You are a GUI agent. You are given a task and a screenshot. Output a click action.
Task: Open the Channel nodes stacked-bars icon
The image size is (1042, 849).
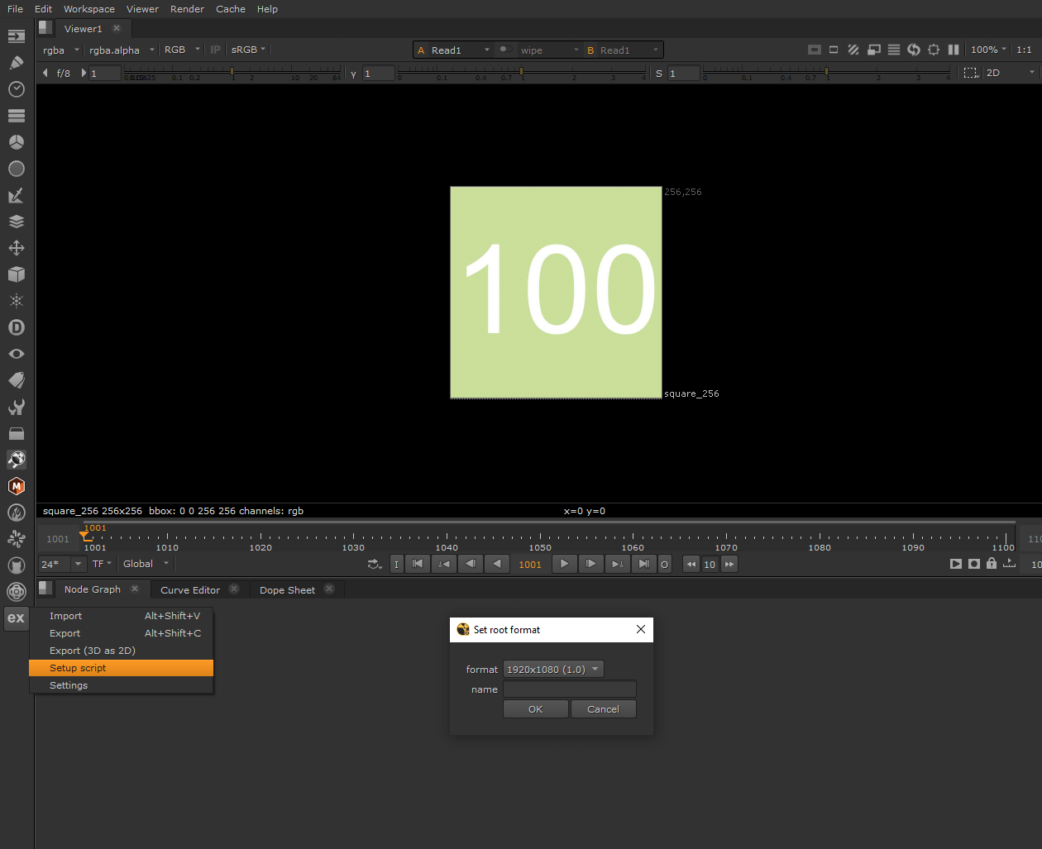(x=17, y=116)
